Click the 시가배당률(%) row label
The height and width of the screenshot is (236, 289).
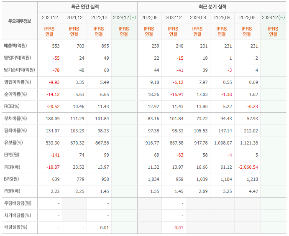(x=18, y=216)
